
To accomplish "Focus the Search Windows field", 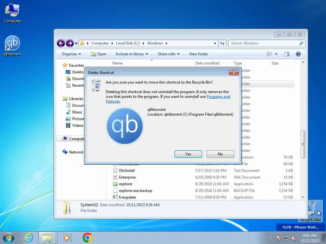I will pyautogui.click(x=266, y=43).
